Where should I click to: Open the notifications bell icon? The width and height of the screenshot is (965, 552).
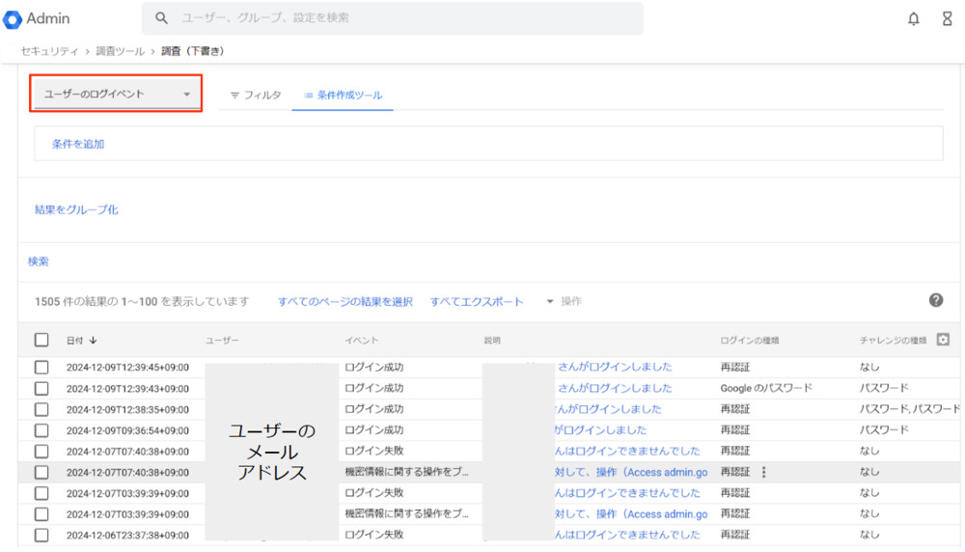tap(913, 19)
